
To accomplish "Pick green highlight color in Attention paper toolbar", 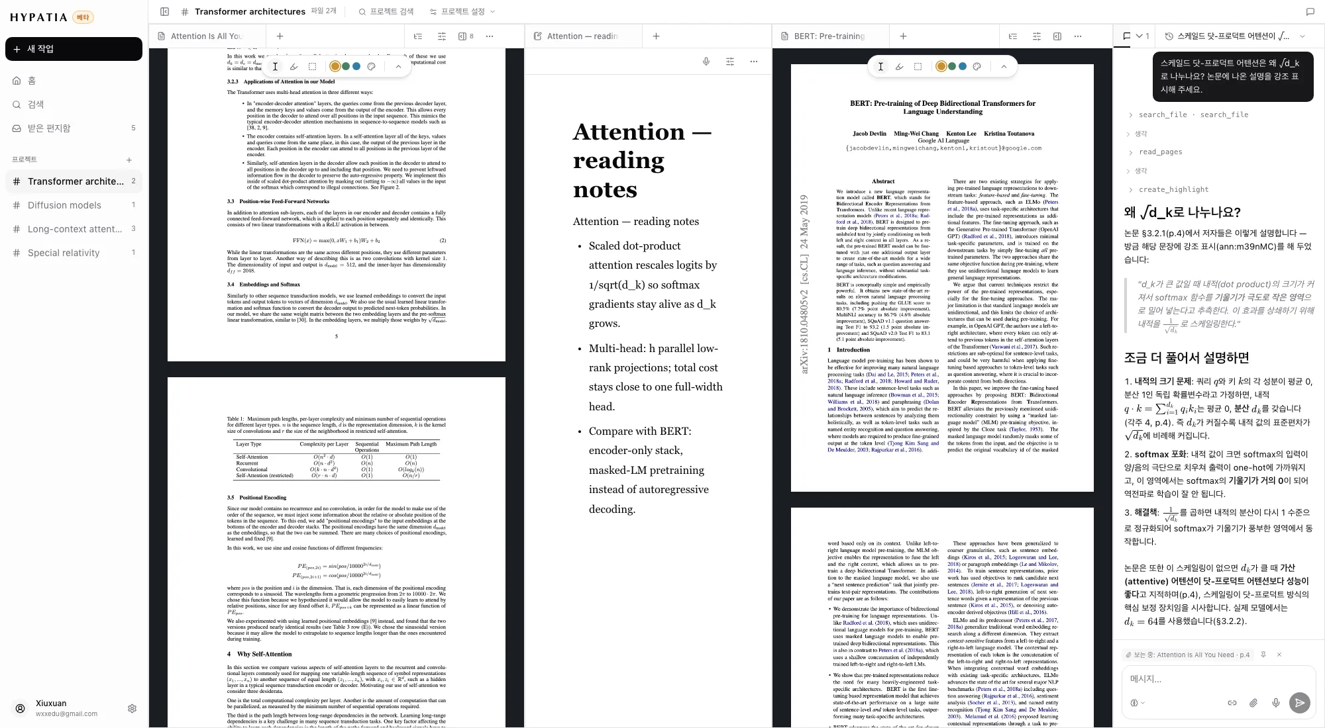I will tap(346, 66).
